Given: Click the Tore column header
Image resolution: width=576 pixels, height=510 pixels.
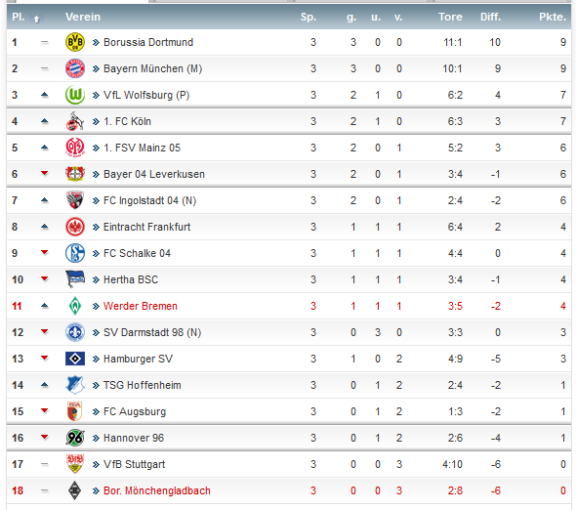Looking at the screenshot, I should click(x=450, y=17).
